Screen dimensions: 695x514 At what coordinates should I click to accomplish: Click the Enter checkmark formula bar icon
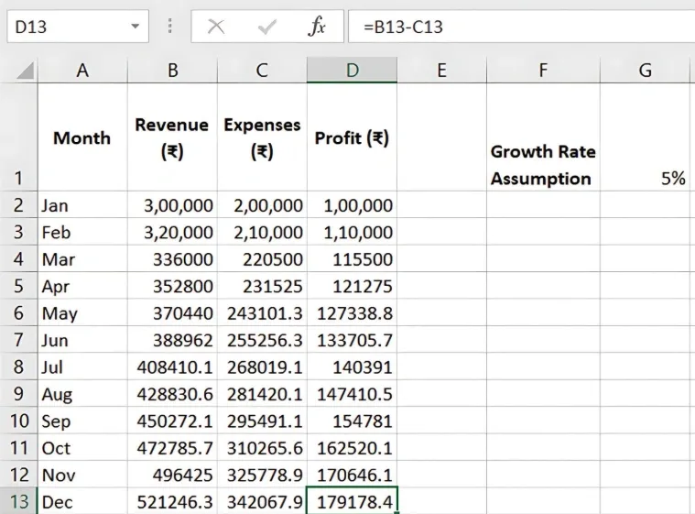(267, 27)
